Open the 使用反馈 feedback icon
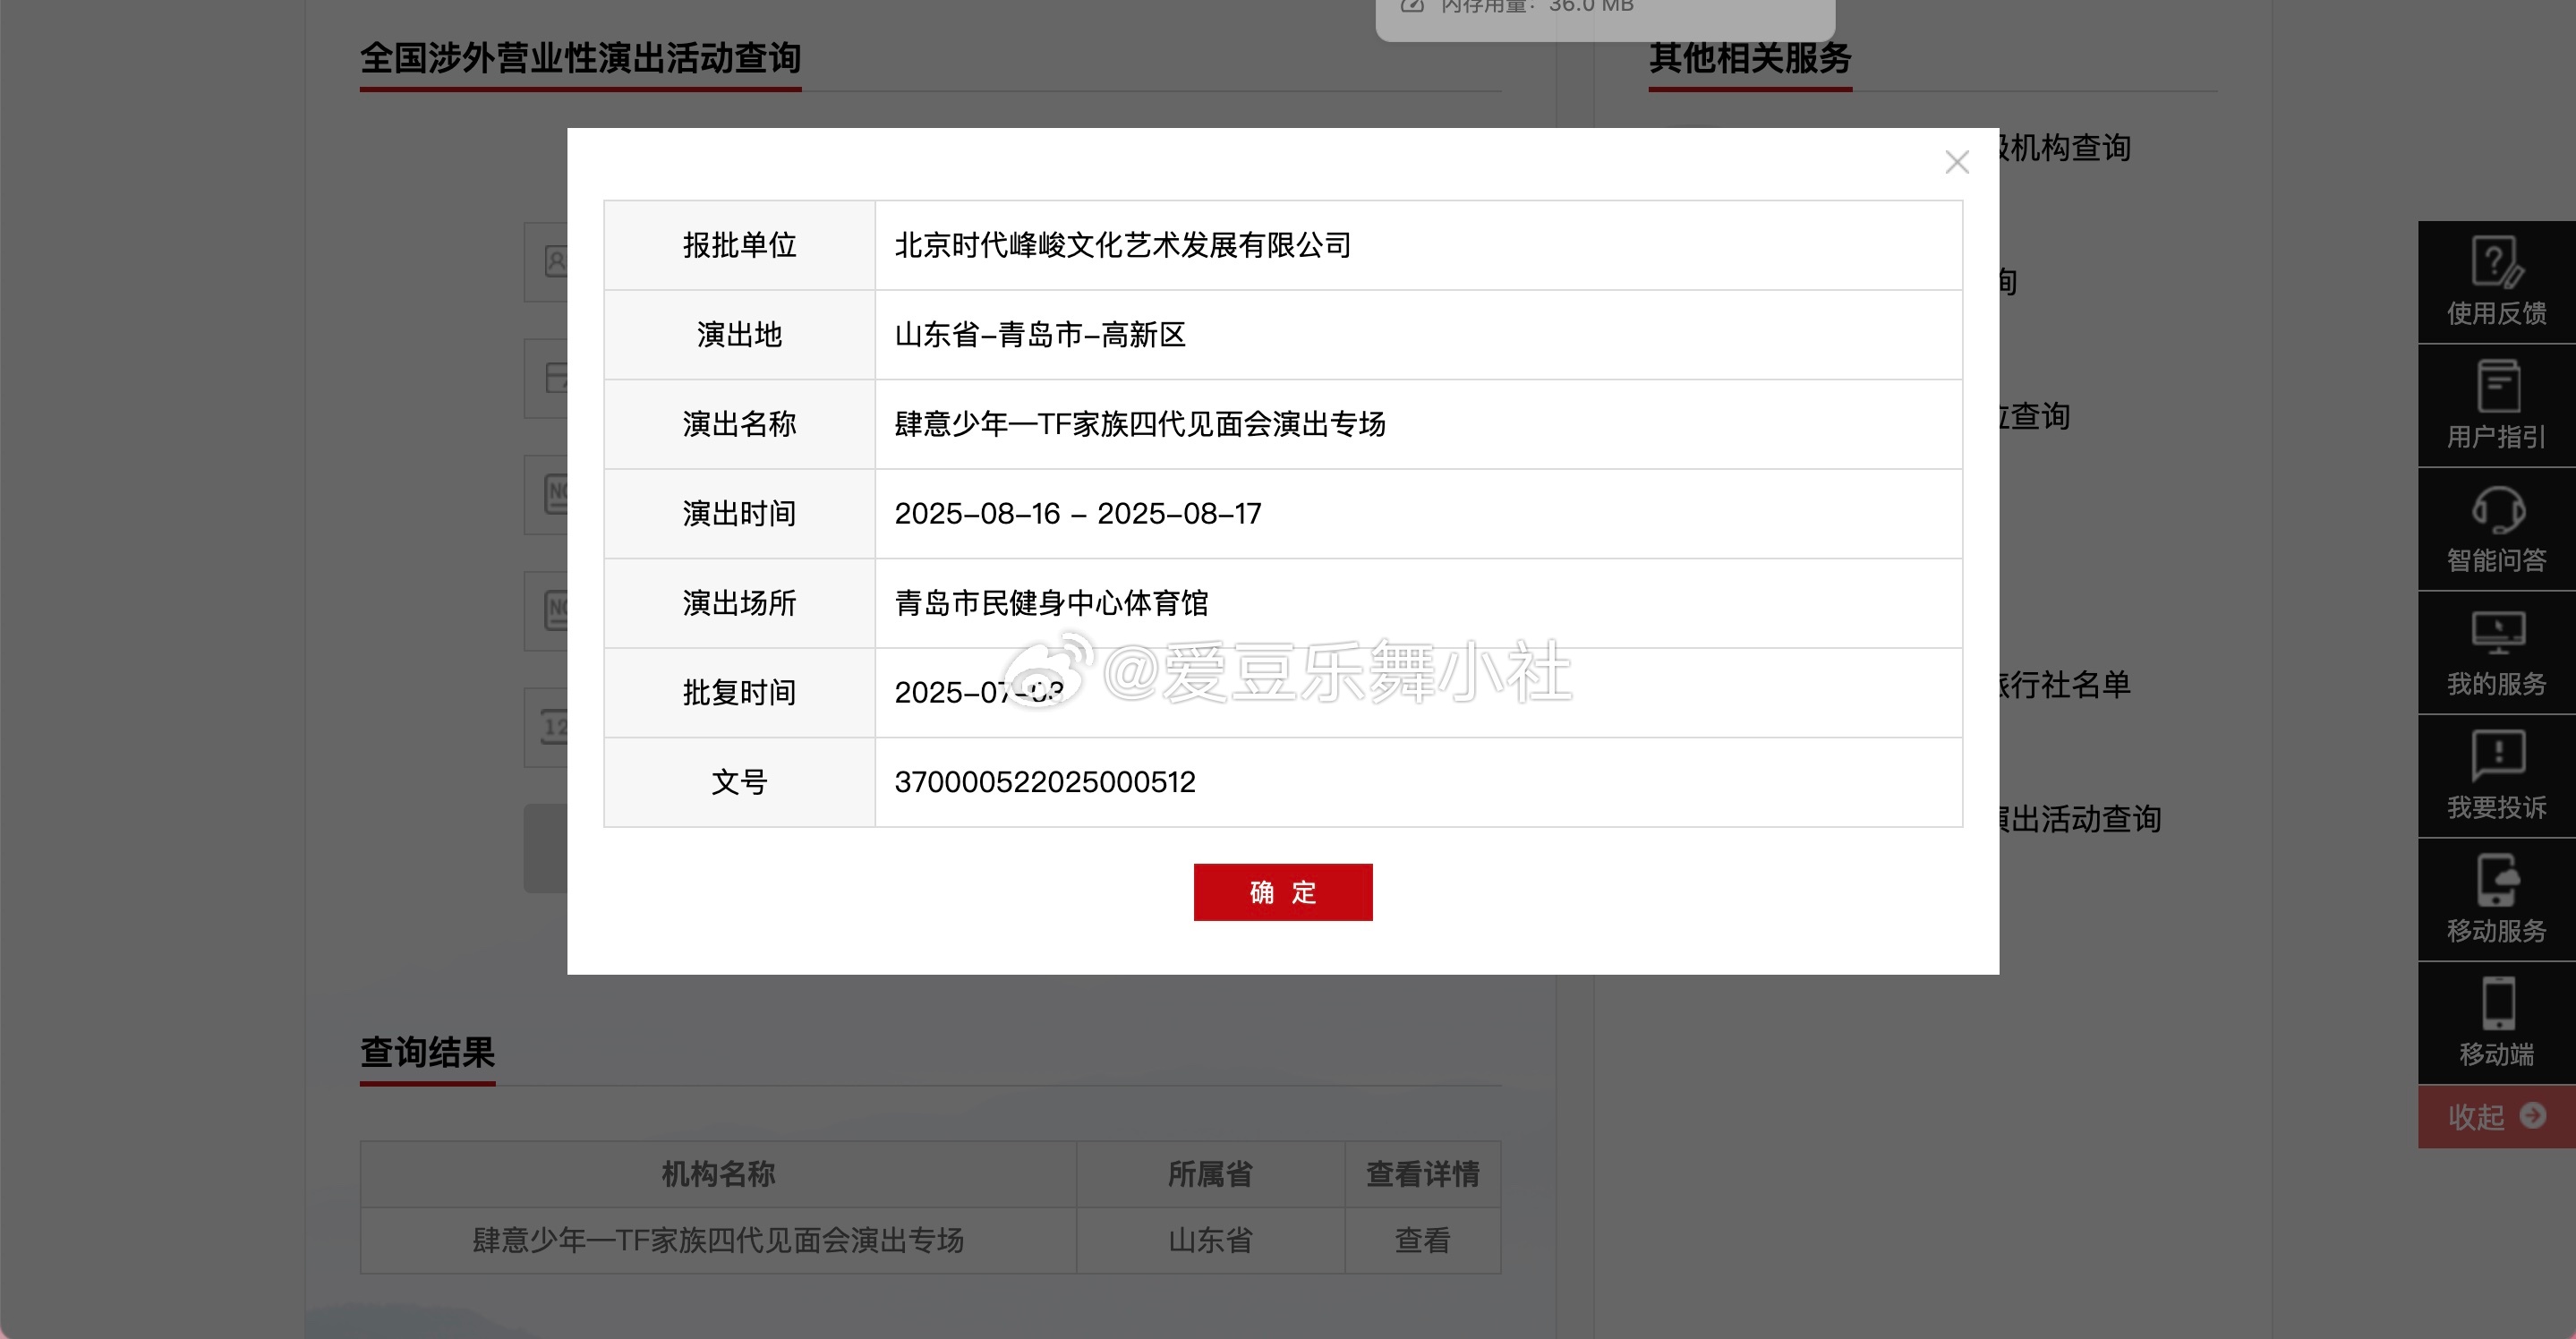 pos(2496,282)
